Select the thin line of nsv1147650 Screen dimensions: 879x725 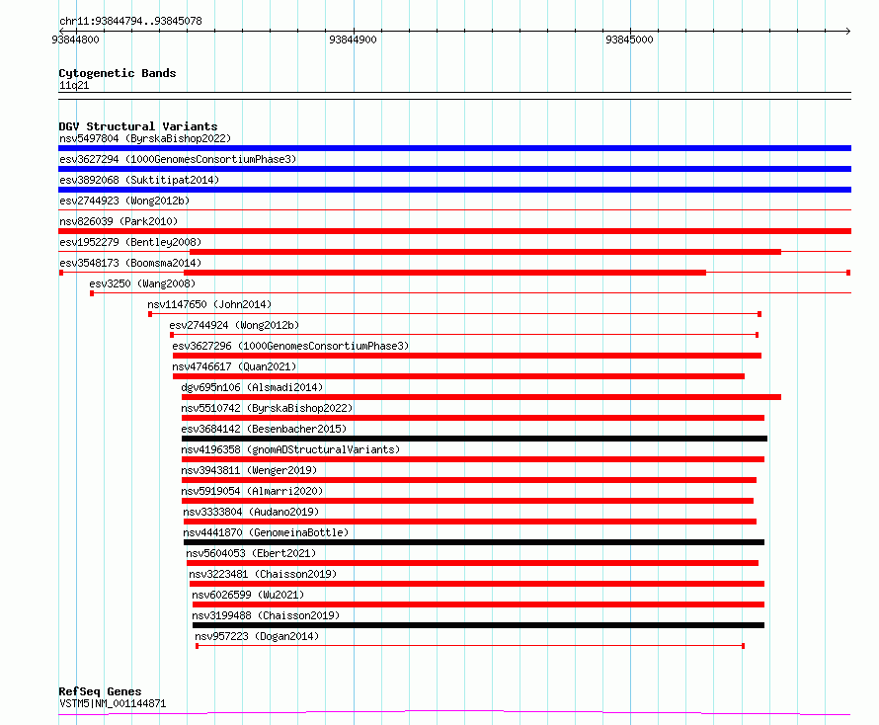point(454,314)
